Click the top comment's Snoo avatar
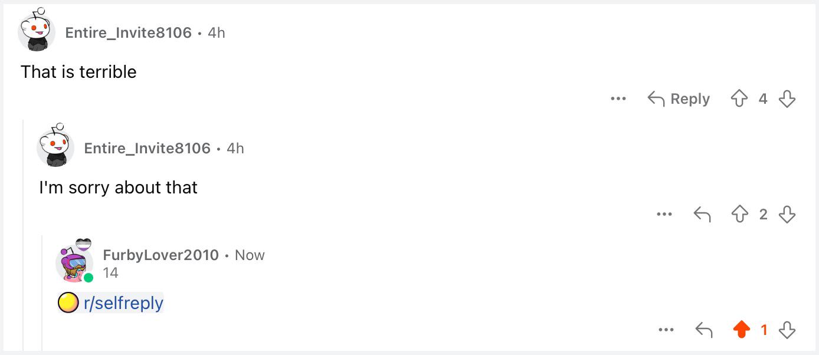This screenshot has width=819, height=355. 37,31
